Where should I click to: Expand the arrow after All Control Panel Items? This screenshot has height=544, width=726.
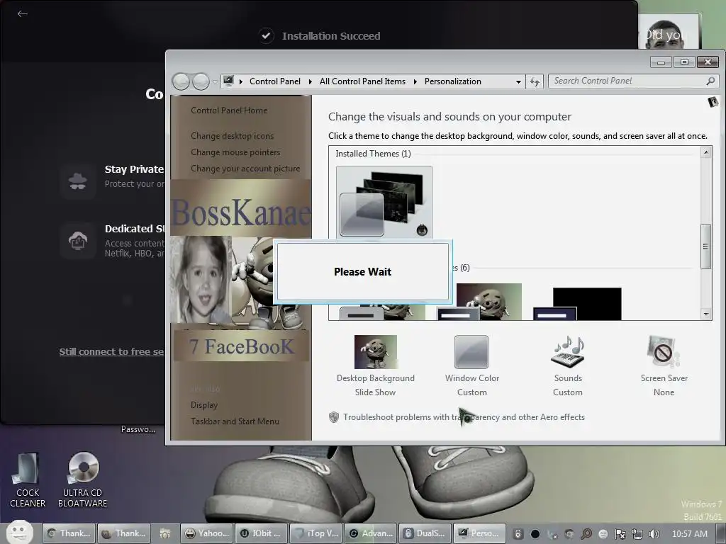(415, 82)
